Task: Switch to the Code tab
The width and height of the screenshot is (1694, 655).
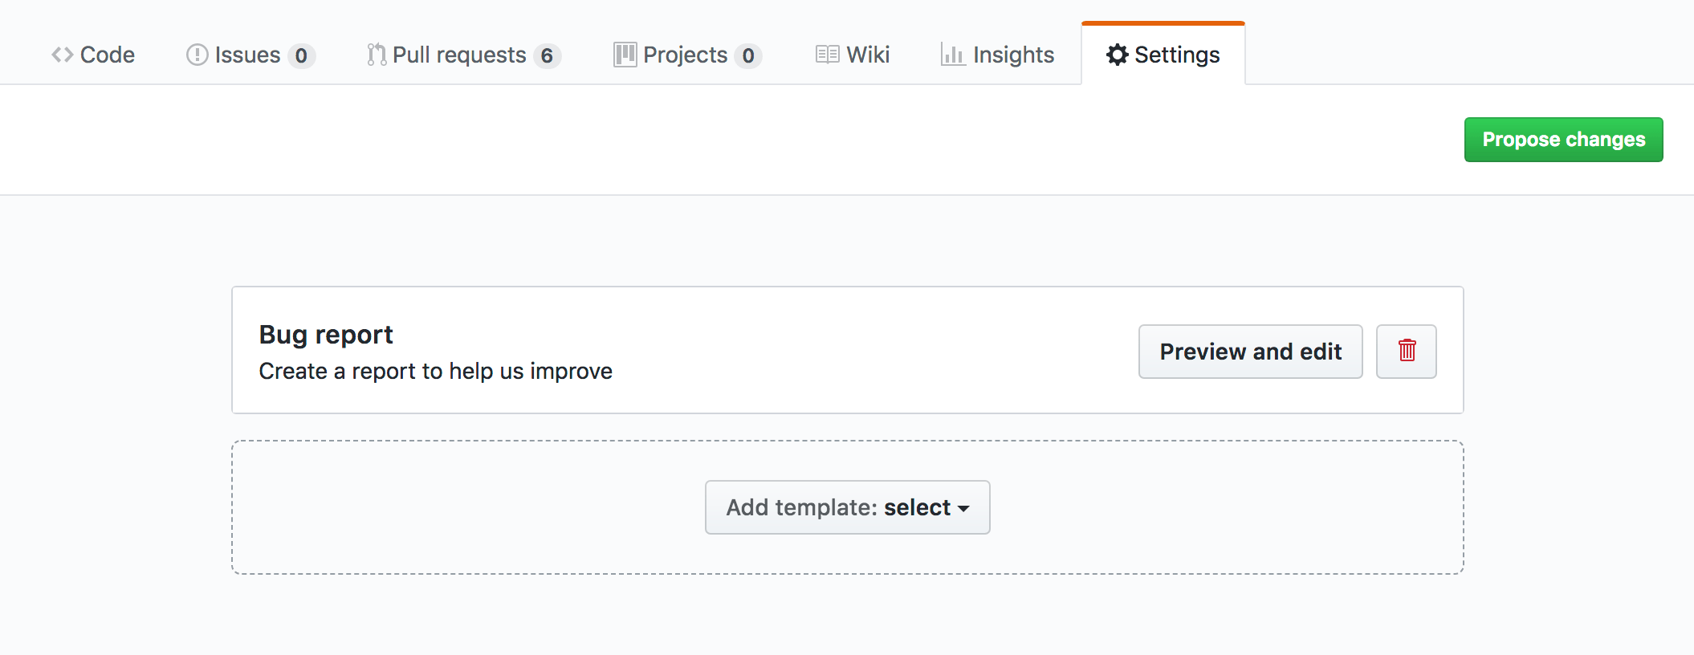Action: [107, 55]
